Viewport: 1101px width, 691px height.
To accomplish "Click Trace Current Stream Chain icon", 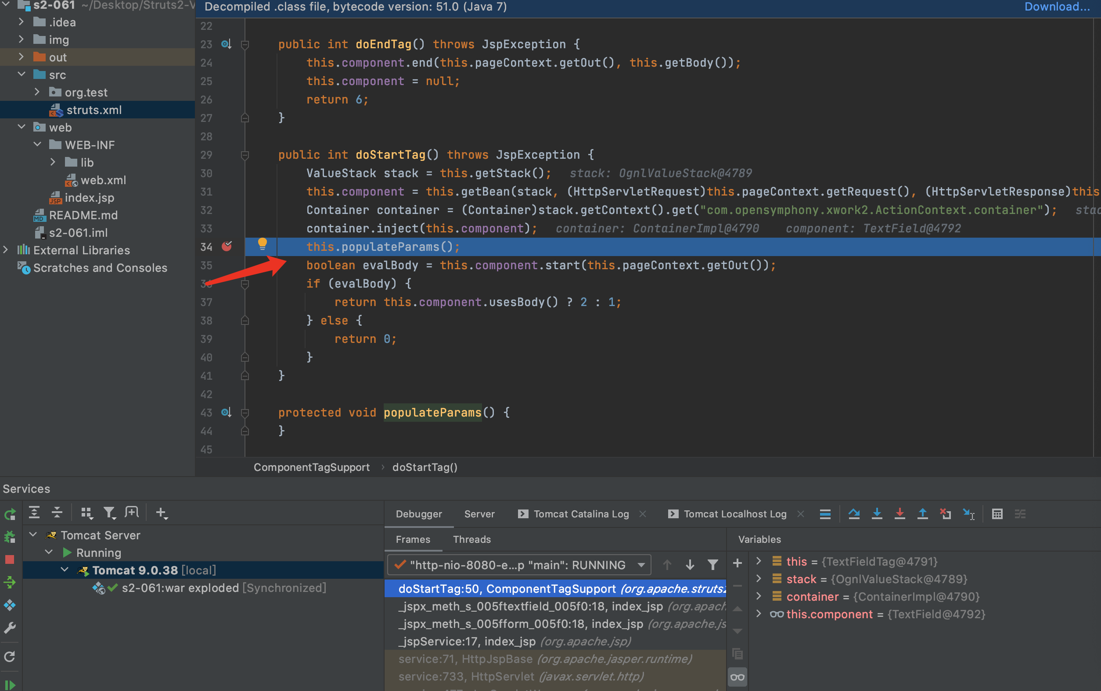I will [x=1020, y=514].
